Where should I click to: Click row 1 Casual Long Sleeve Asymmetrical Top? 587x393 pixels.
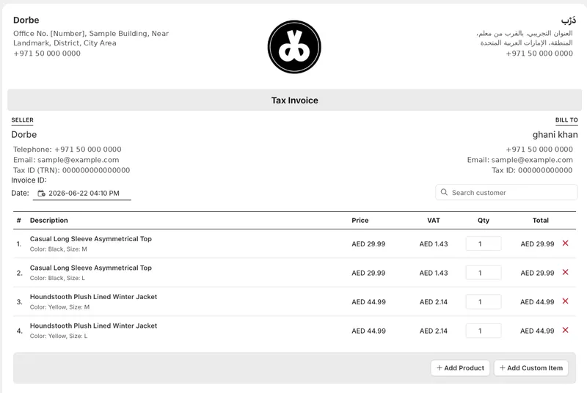(x=91, y=238)
